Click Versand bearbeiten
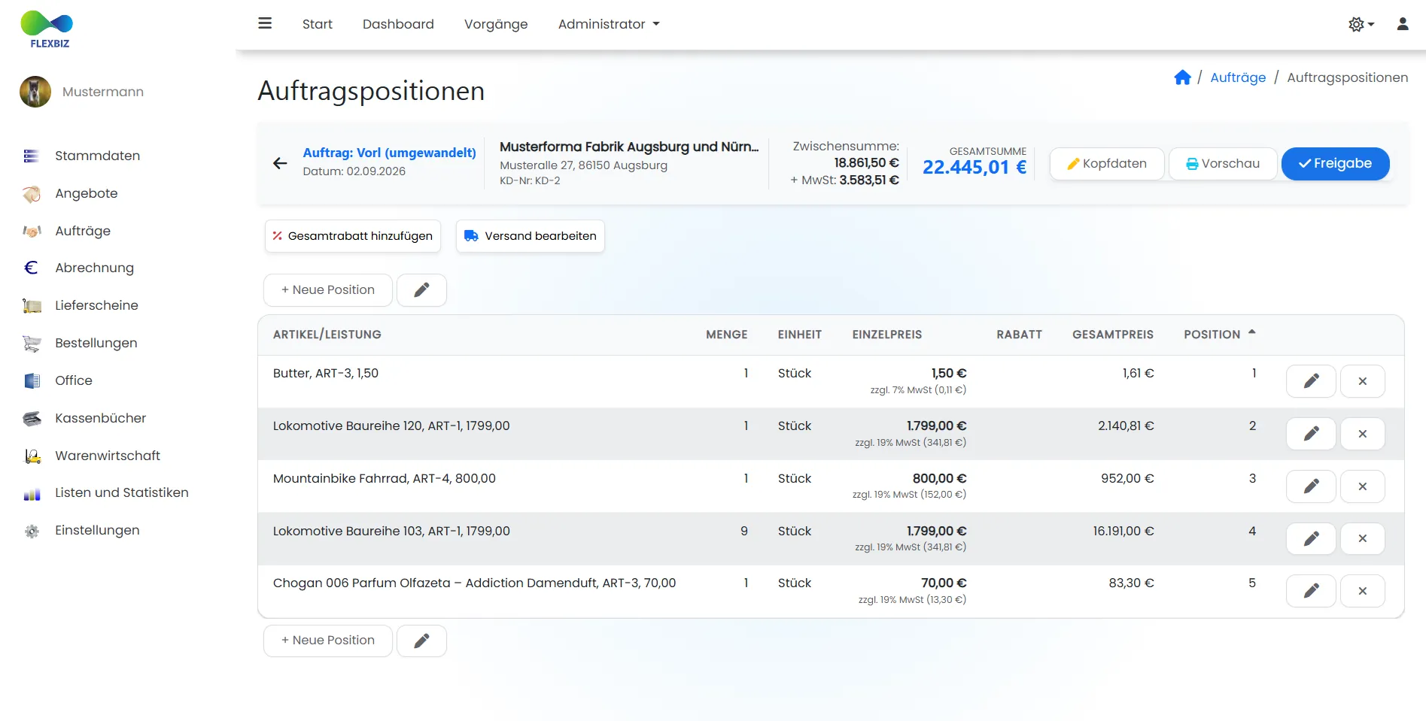The image size is (1426, 721). [x=530, y=236]
